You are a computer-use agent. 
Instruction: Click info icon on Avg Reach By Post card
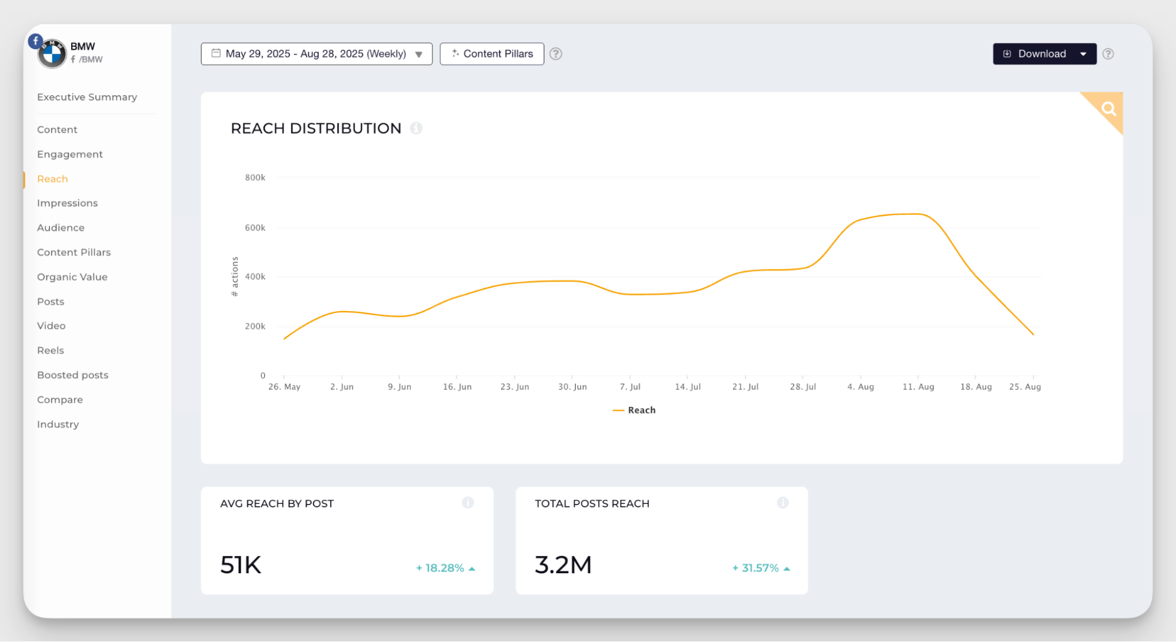[x=468, y=503]
